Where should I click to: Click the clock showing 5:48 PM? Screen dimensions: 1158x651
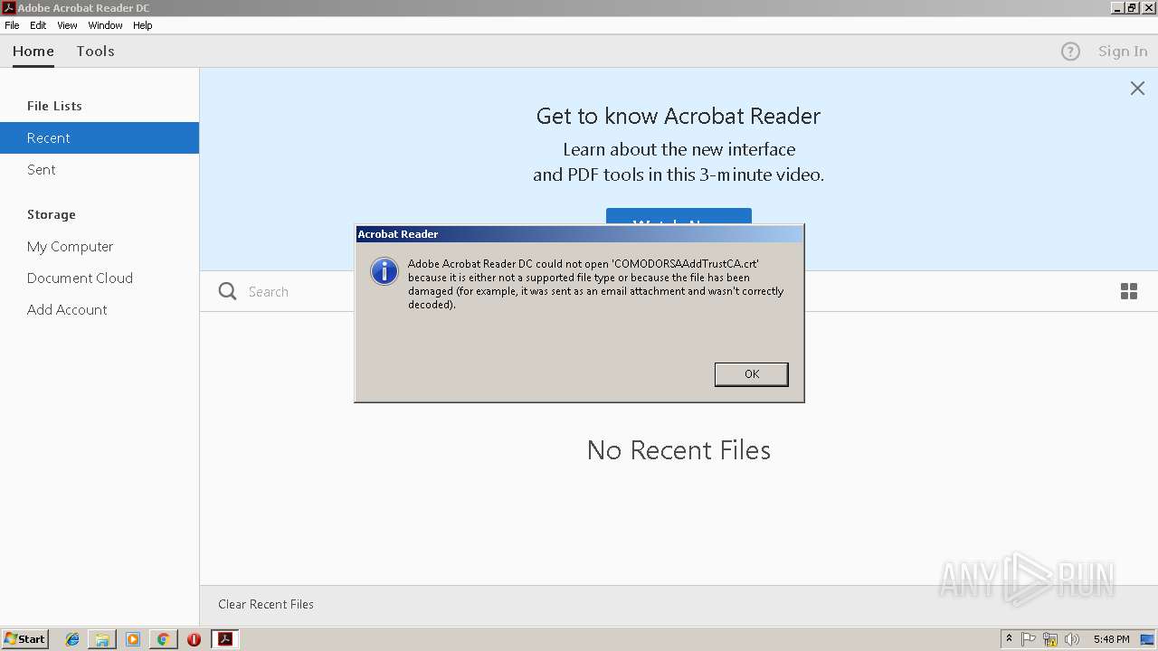click(x=1111, y=639)
